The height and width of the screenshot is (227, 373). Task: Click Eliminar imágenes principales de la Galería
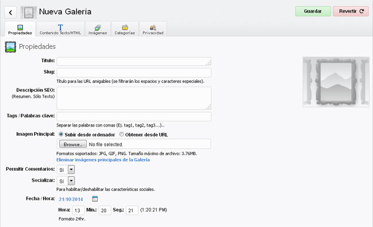click(103, 160)
